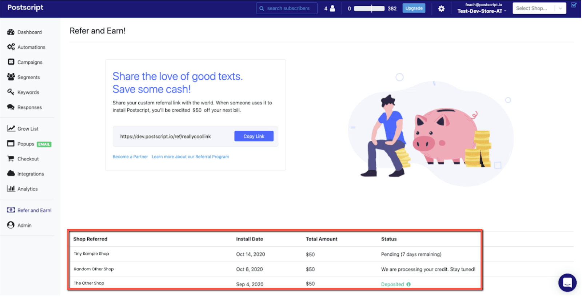Click the Integrations cloud icon
Screen dimensions: 582x298
pyautogui.click(x=11, y=174)
